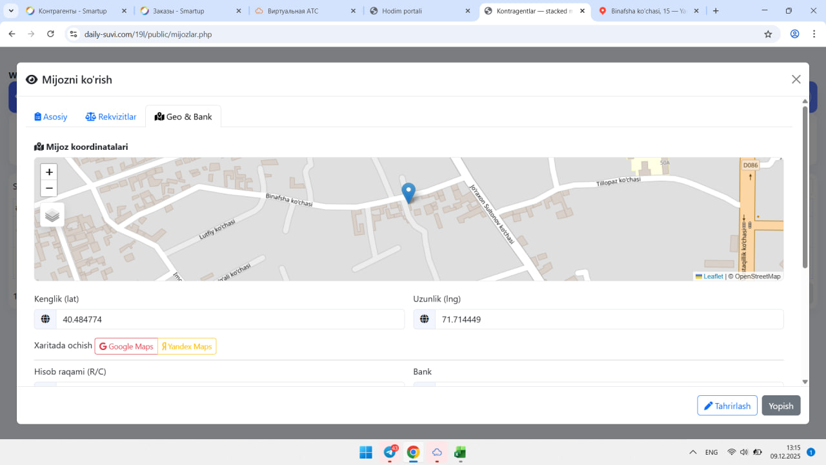
Task: Expand Chrome tab search dropdown
Action: (11, 11)
